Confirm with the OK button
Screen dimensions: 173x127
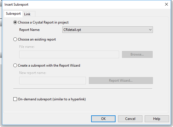click(x=103, y=119)
